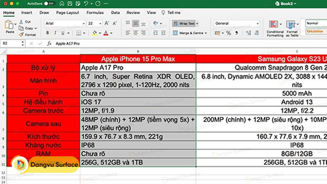
Task: Select the cell containing iOS 17
Action: 138,102
